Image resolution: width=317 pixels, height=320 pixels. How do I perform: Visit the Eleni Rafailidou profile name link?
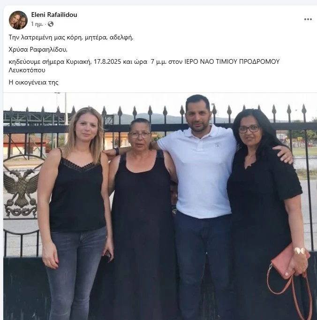coord(54,15)
